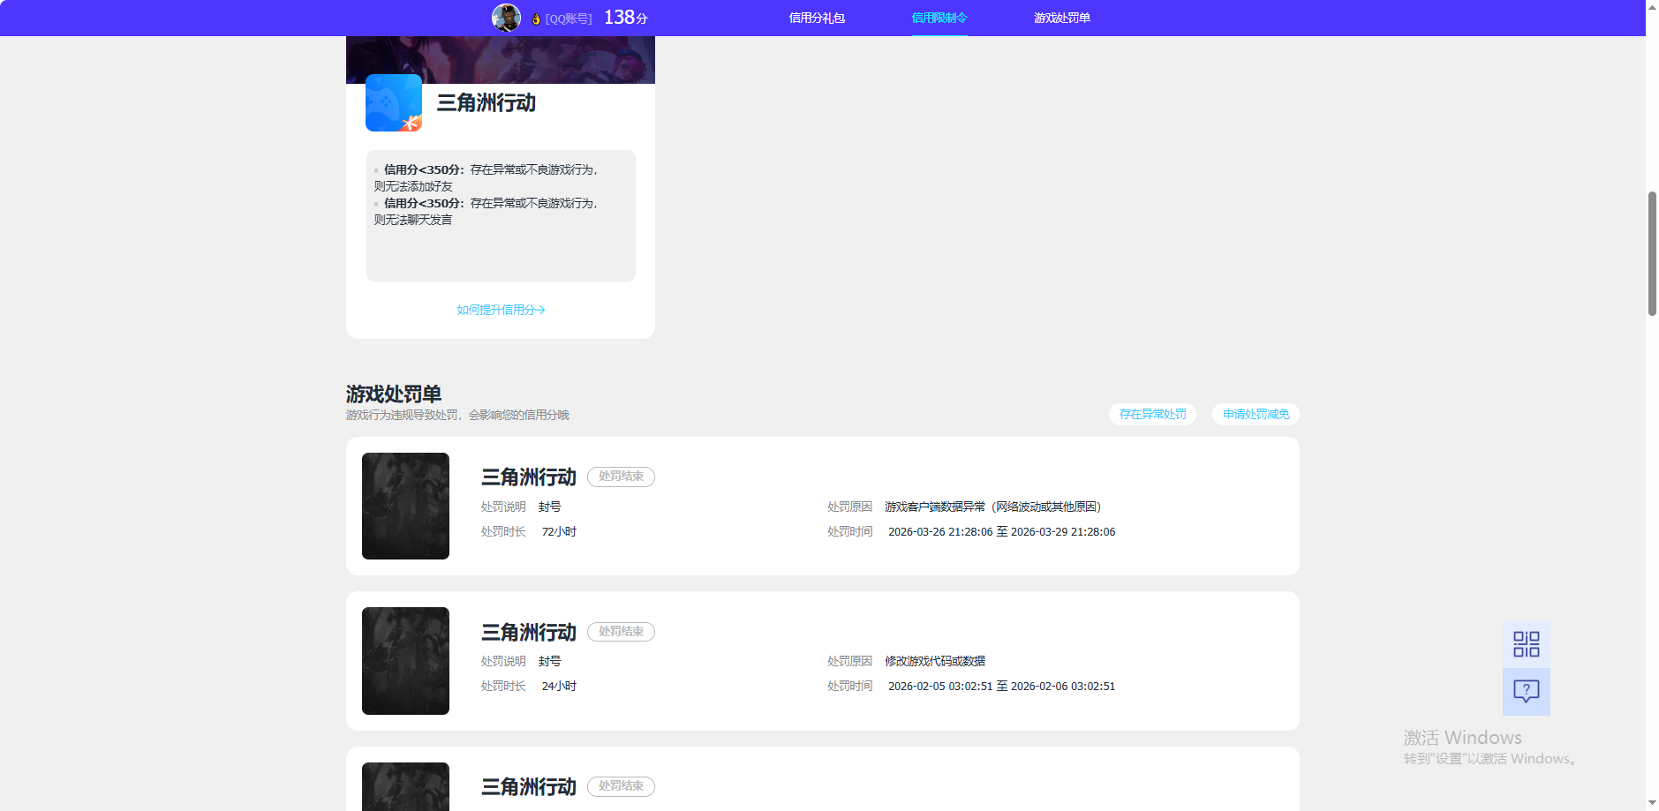Click the 游戏处罚单 section heading
The height and width of the screenshot is (811, 1659).
click(x=394, y=394)
